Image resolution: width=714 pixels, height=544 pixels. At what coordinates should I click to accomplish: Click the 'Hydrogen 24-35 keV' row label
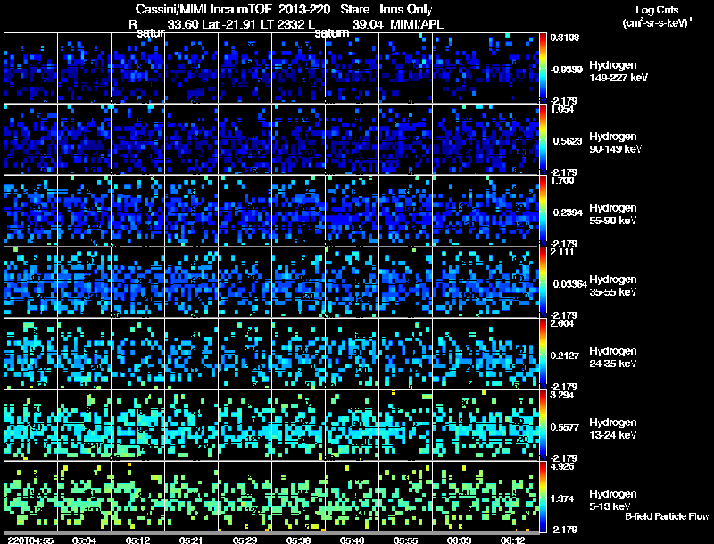[x=613, y=357]
